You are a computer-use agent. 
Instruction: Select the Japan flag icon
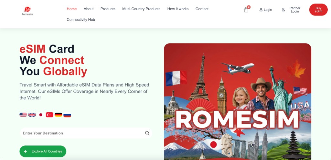[x=41, y=115]
